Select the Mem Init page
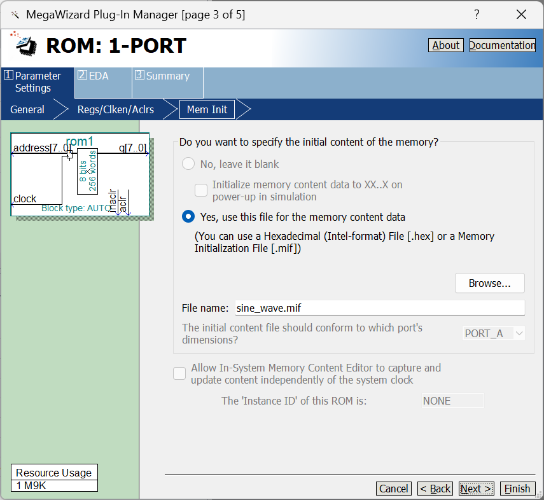The width and height of the screenshot is (544, 500). pyautogui.click(x=207, y=109)
